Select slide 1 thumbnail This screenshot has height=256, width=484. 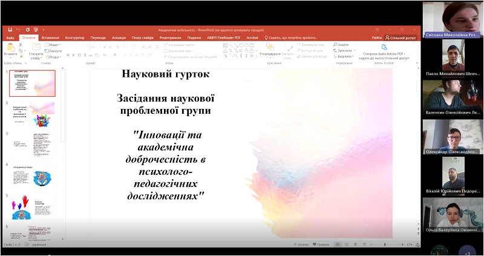[33, 84]
